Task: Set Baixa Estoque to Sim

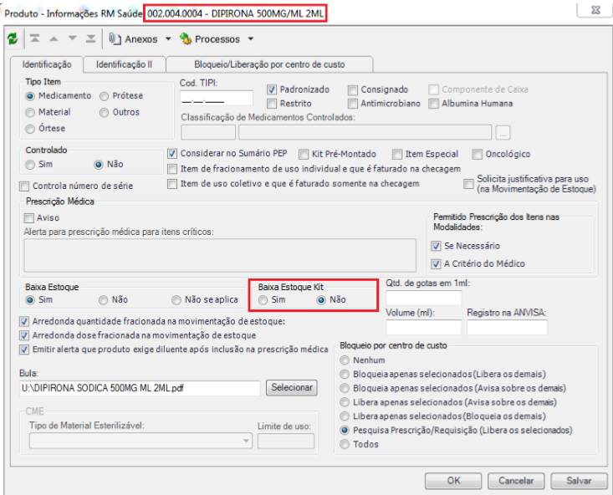Action: point(30,300)
